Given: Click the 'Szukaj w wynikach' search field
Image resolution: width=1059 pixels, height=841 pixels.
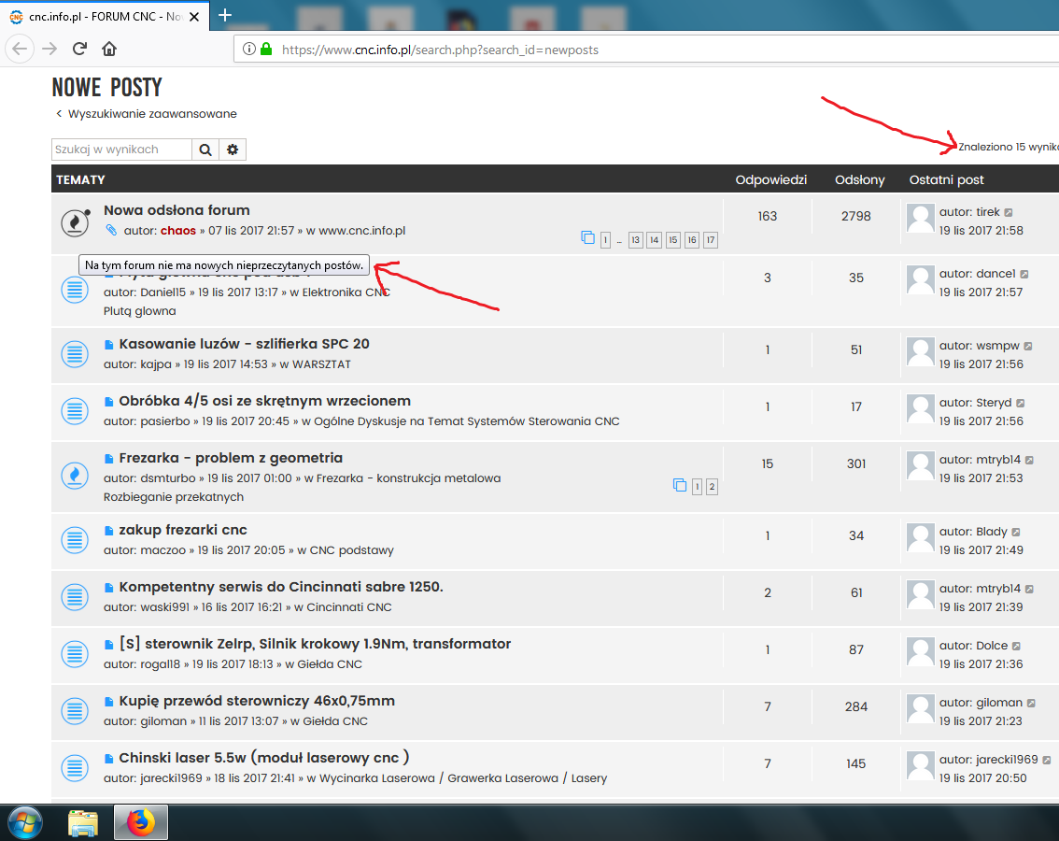Looking at the screenshot, I should click(121, 150).
